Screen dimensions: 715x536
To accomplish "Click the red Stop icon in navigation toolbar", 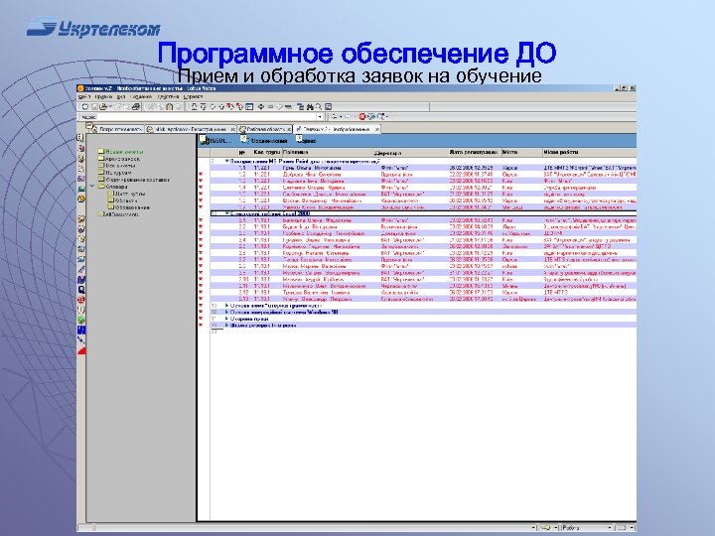I will (x=362, y=117).
